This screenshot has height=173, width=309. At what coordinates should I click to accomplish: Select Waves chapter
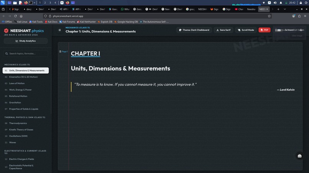26,142
